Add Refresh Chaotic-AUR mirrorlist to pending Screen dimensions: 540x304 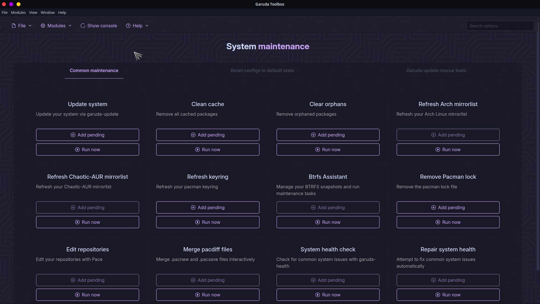[x=87, y=207]
